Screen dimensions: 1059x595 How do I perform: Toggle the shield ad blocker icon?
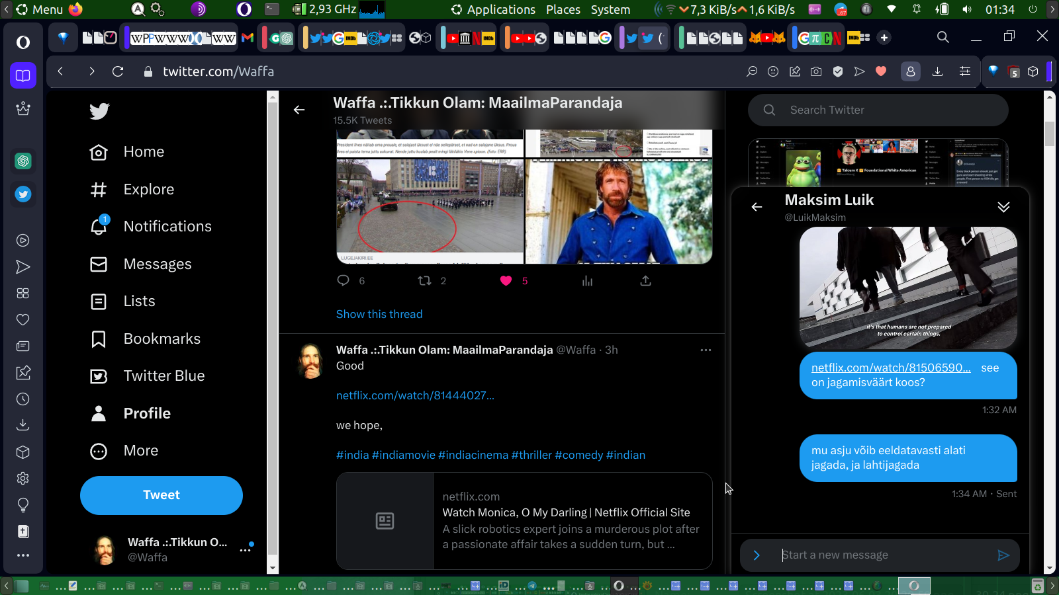[838, 71]
